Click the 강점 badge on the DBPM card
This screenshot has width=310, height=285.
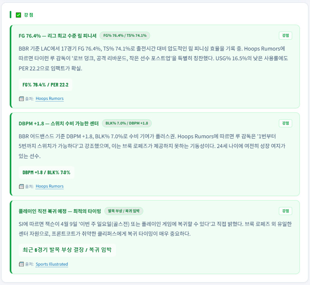click(285, 123)
